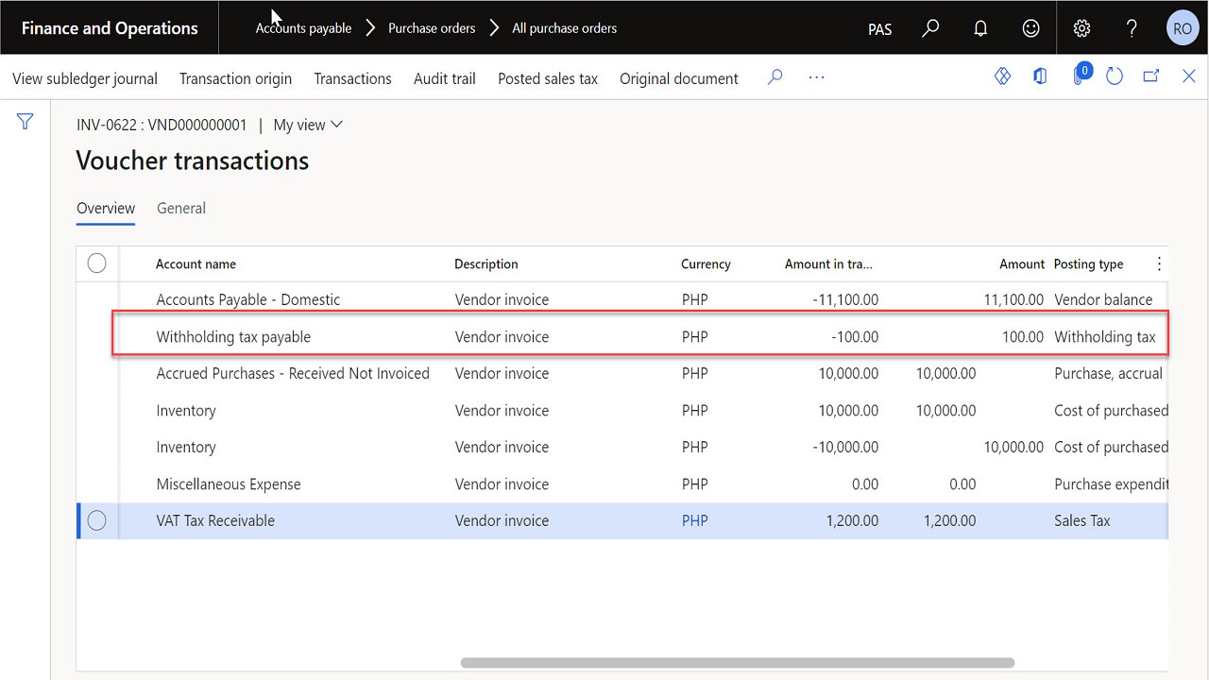Open the filter pane funnel icon
1209x680 pixels.
pos(26,122)
